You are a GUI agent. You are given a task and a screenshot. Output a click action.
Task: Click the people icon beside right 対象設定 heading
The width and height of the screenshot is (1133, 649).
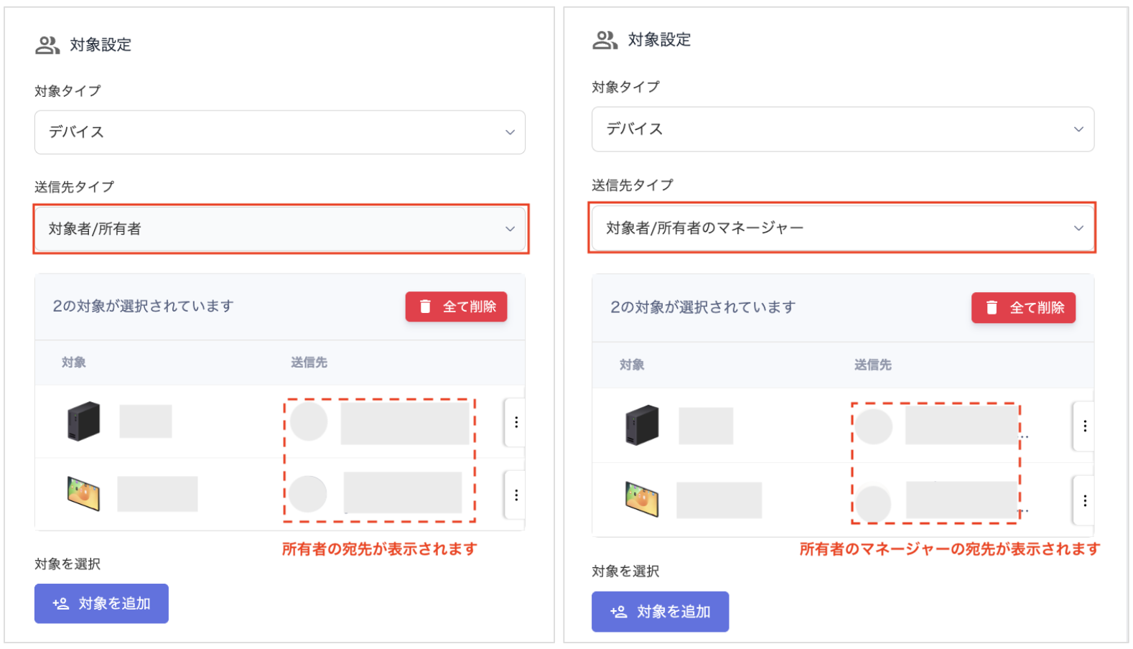coord(605,40)
